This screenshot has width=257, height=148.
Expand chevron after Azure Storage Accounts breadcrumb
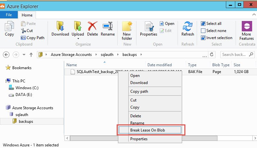pyautogui.click(x=96, y=55)
